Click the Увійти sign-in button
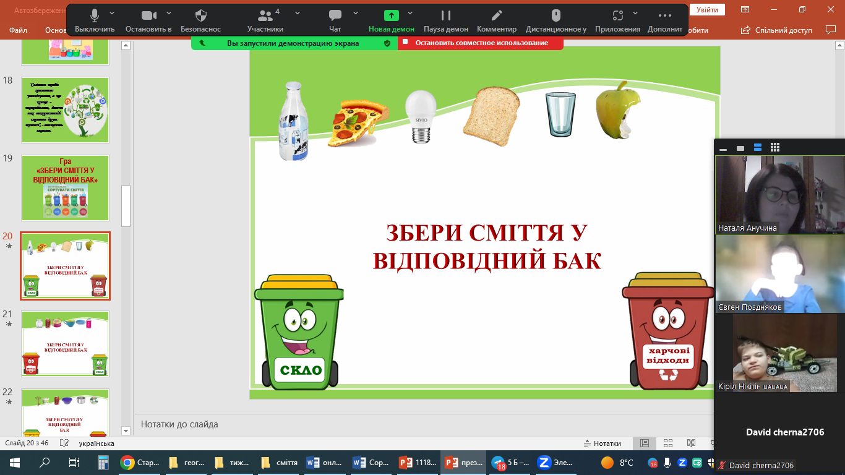The height and width of the screenshot is (475, 845). (707, 9)
